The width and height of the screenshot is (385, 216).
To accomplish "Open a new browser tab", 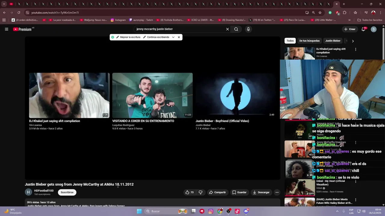I will click(344, 4).
